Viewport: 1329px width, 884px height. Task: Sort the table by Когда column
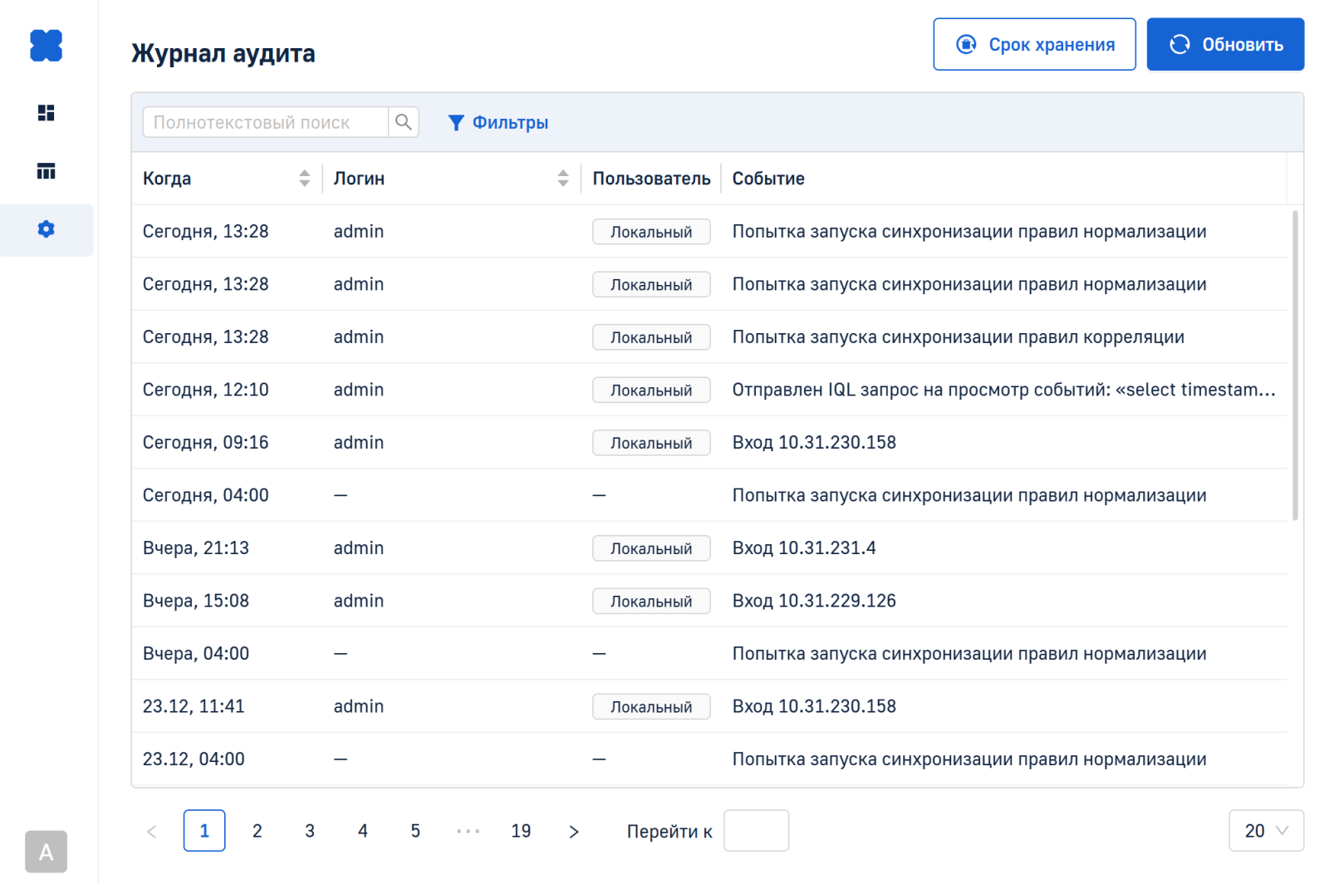(304, 179)
